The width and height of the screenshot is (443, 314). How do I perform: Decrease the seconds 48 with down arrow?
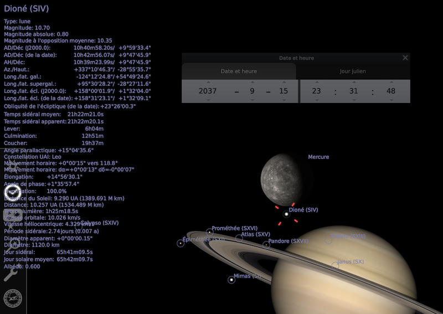(391, 100)
